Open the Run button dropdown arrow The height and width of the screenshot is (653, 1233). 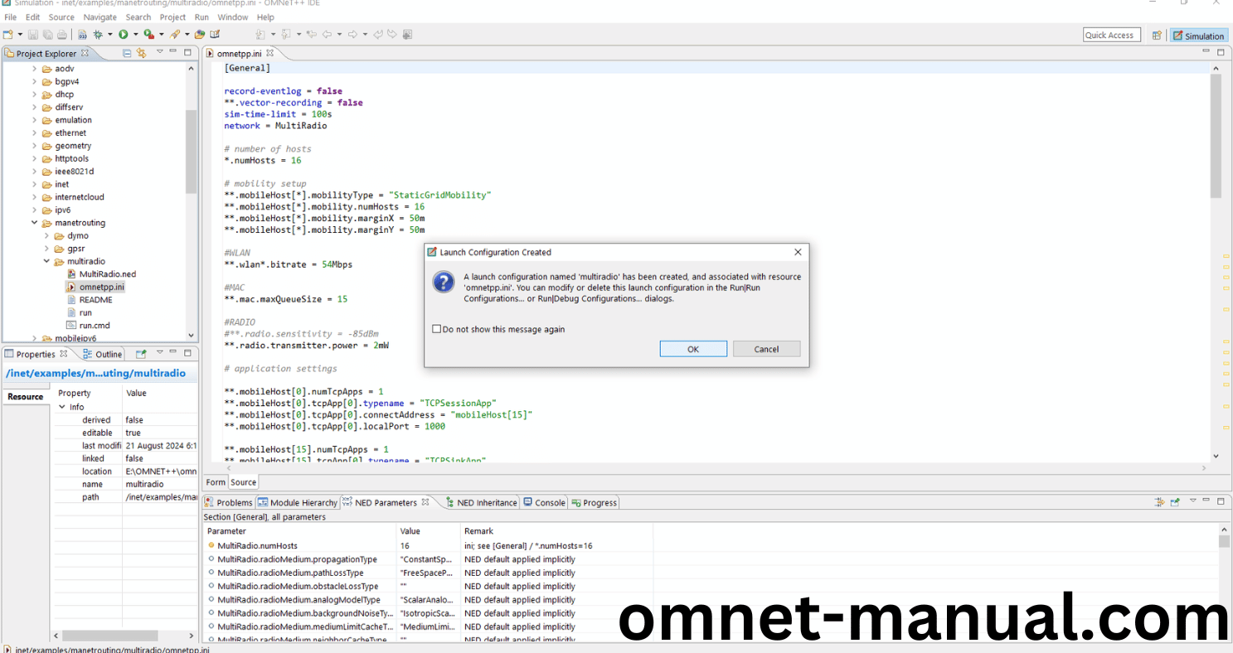135,35
